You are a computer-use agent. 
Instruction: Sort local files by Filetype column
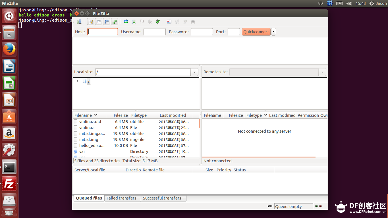coord(144,115)
